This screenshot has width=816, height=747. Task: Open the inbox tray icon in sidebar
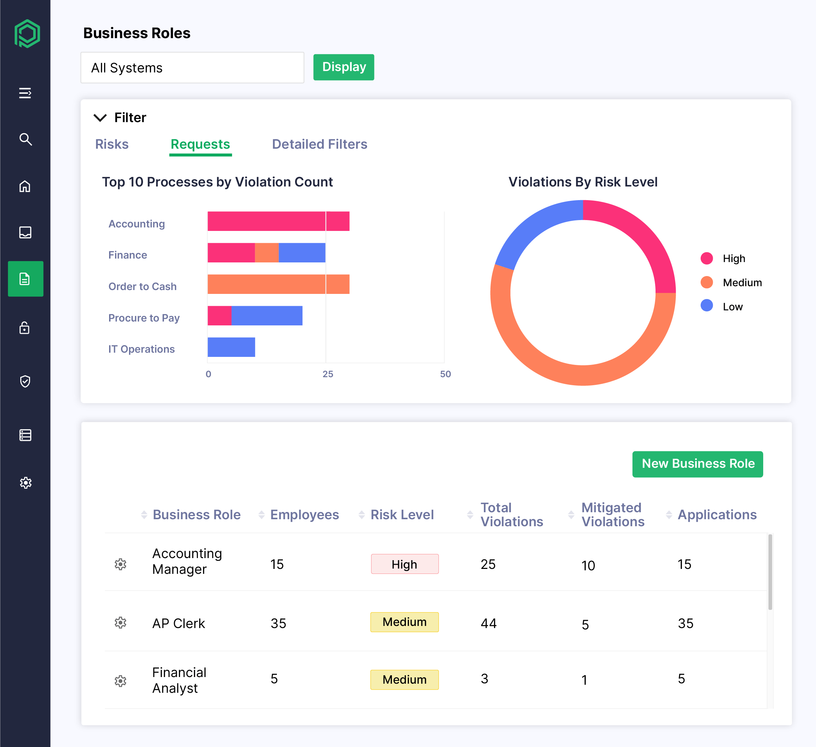coord(26,233)
